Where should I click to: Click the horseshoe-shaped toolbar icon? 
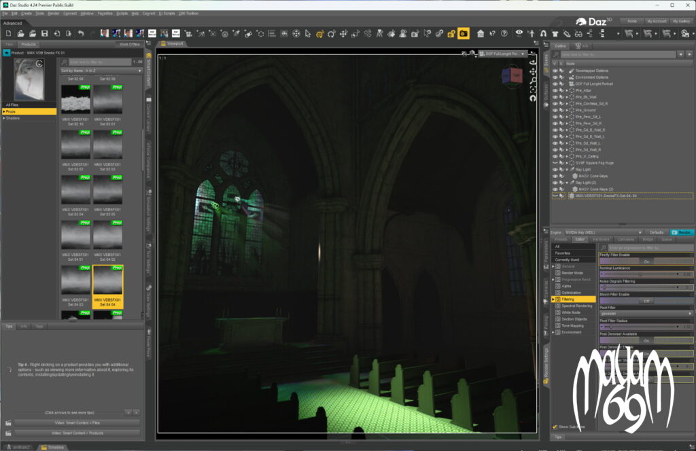tap(543, 34)
